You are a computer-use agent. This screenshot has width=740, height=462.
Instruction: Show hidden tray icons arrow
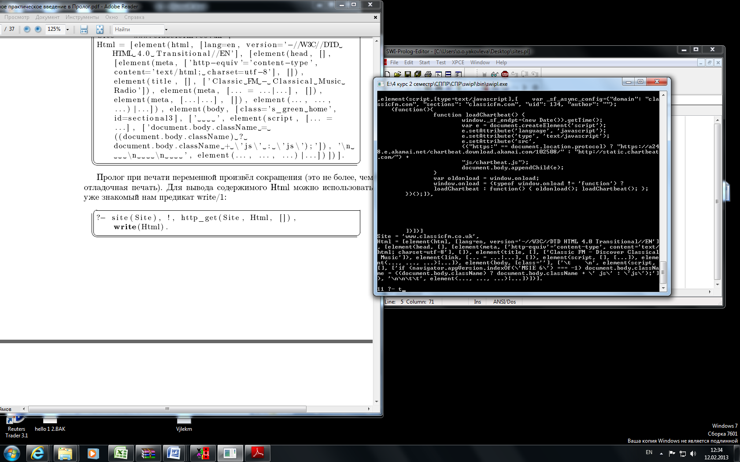point(661,453)
